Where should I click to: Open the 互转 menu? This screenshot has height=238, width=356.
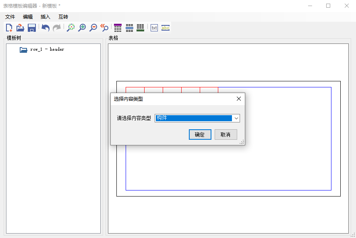[x=63, y=17]
